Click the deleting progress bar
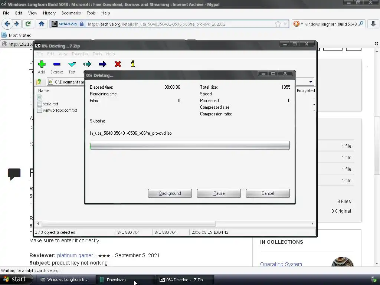Viewport: 380px width, 285px height. tap(190, 145)
